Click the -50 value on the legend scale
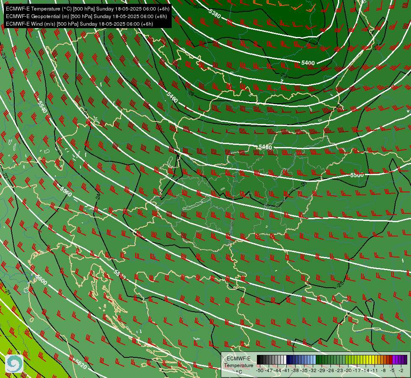411x378 pixels. pos(260,370)
